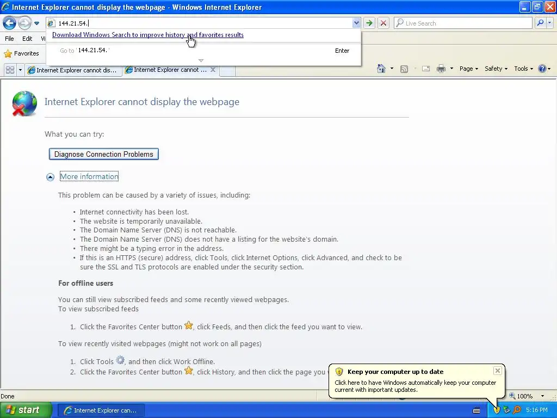
Task: Click the Search magnifier button
Action: [540, 23]
